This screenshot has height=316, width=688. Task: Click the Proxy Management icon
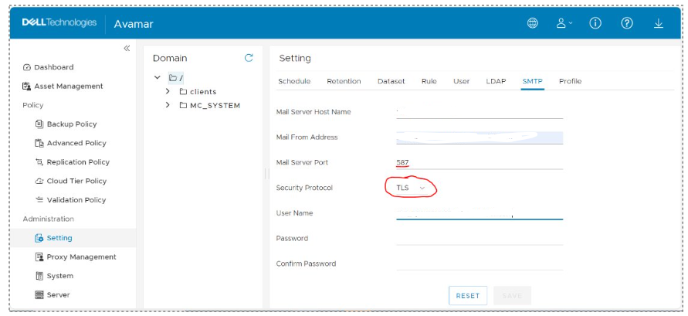(39, 257)
